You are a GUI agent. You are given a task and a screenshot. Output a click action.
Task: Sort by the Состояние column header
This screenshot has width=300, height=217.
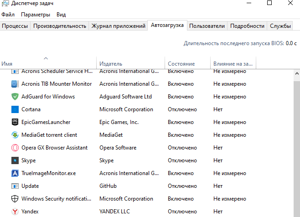tap(187, 64)
